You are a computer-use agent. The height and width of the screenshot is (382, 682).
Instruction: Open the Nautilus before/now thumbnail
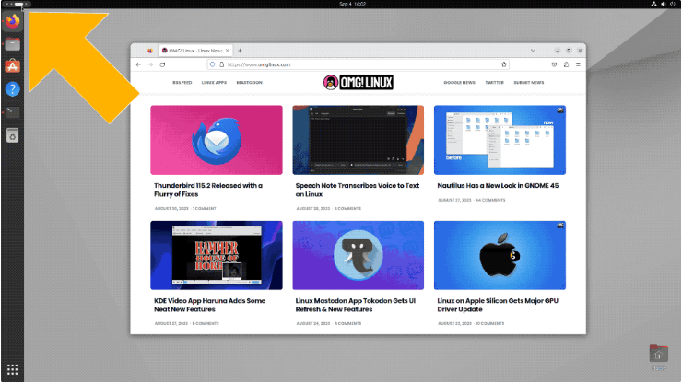point(500,140)
